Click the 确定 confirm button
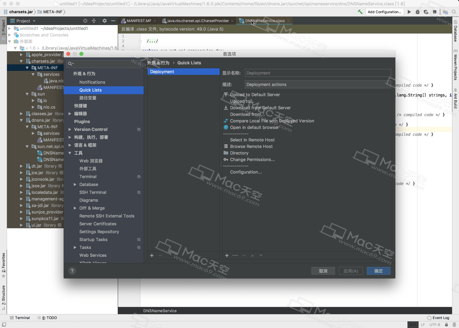The image size is (459, 328). tap(379, 271)
